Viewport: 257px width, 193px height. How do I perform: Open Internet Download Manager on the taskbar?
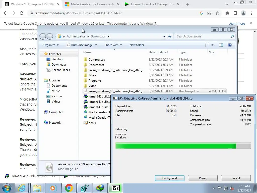coord(100,188)
